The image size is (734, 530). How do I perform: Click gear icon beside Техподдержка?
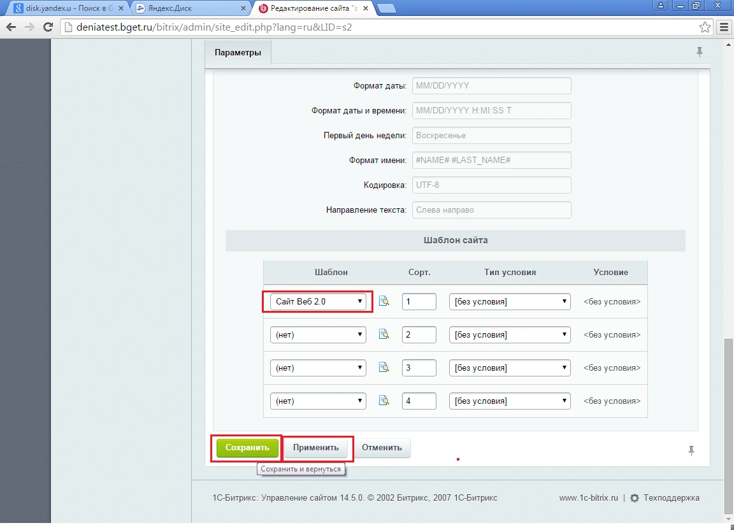point(635,498)
